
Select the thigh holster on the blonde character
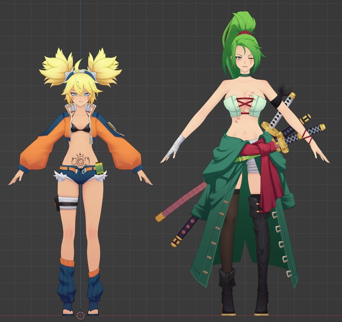[x=57, y=204]
